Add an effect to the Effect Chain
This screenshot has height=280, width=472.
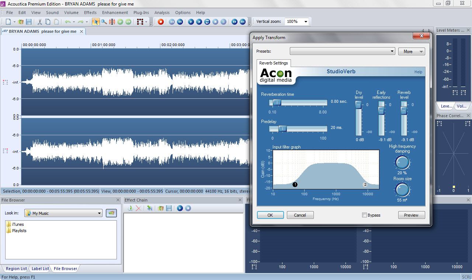pyautogui.click(x=131, y=208)
